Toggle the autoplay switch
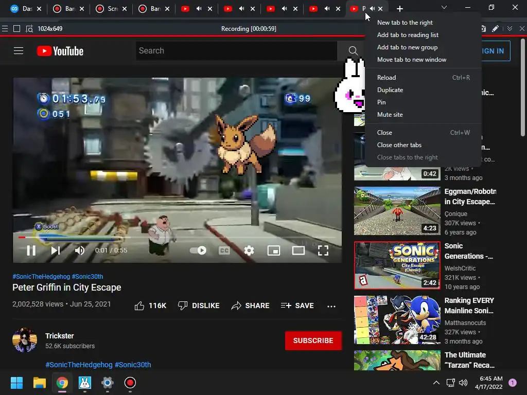Viewport: 527px width, 395px height. pos(198,250)
